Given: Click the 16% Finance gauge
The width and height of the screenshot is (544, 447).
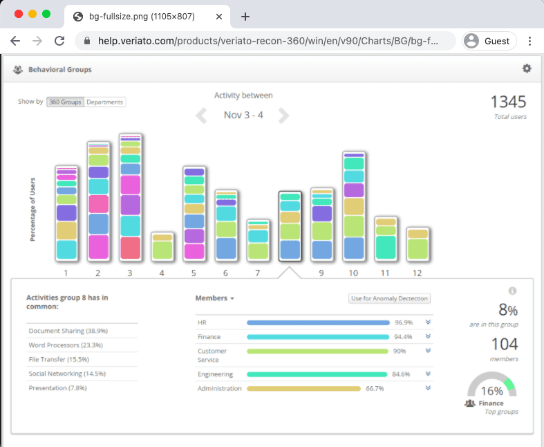Looking at the screenshot, I should pos(491,385).
